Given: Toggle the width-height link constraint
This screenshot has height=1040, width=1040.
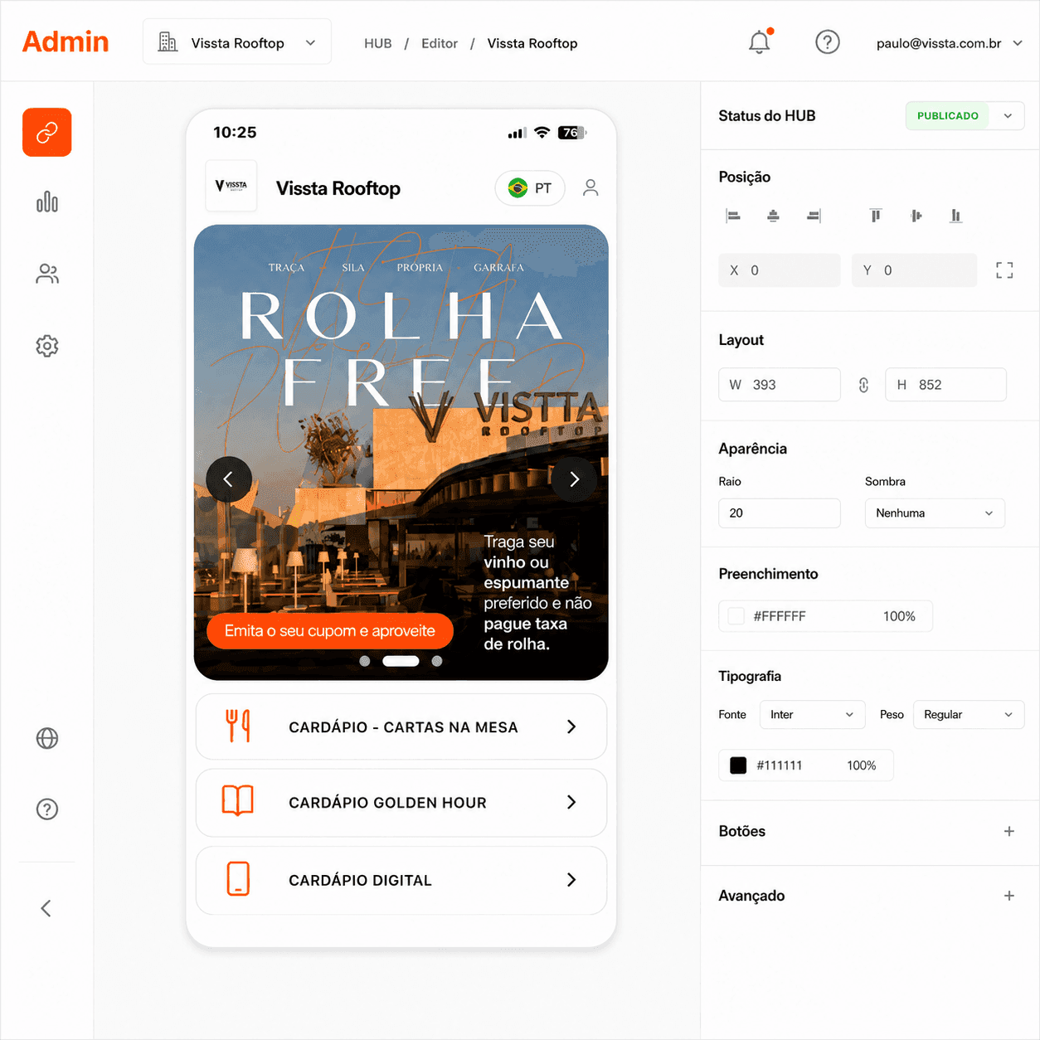Looking at the screenshot, I should click(x=863, y=385).
